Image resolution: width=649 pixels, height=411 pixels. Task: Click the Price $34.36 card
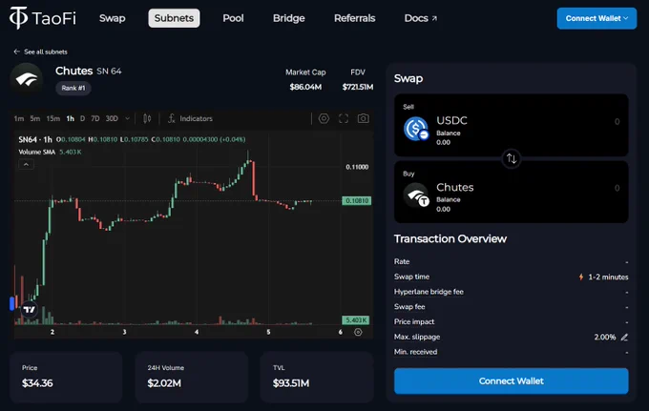tap(66, 377)
